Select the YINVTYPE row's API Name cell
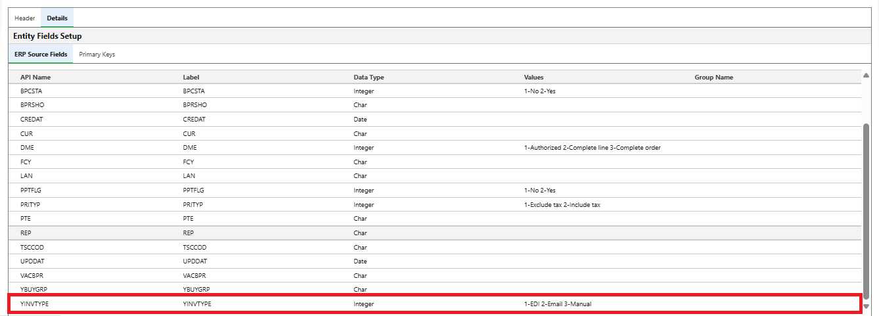 35,304
